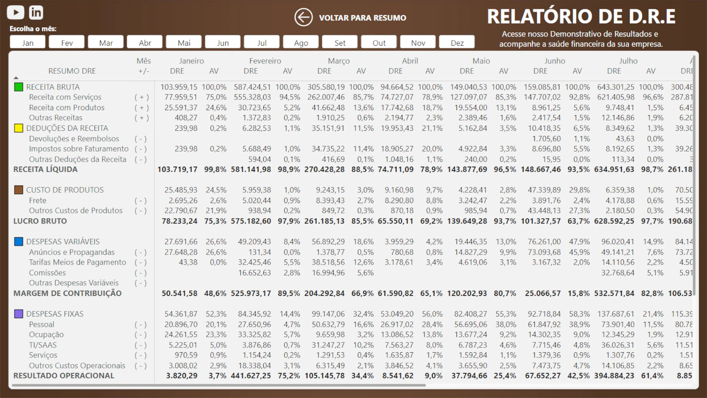Screen dimensions: 707x398
Task: Select the Out month button
Action: coord(379,43)
